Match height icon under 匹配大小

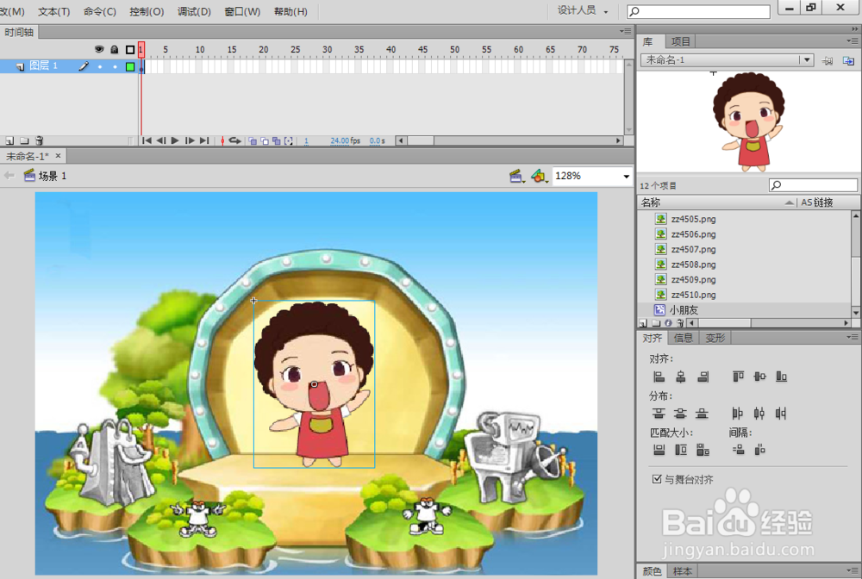(x=681, y=450)
